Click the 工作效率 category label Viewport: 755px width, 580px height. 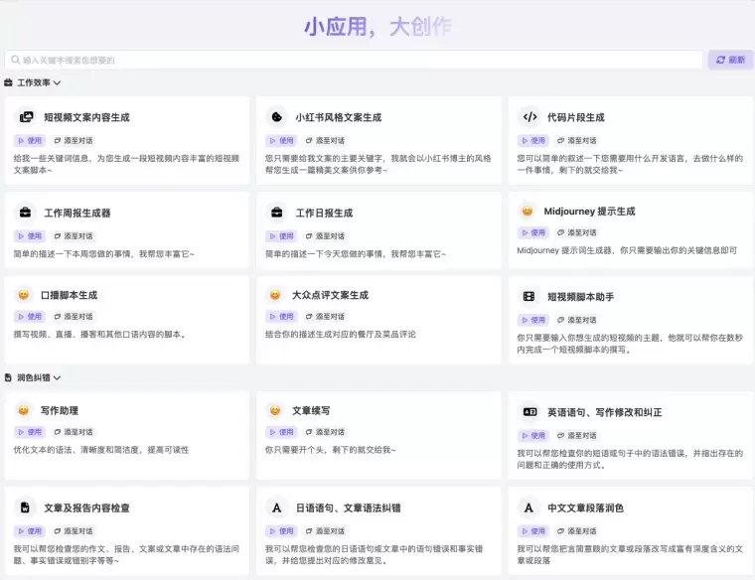[x=34, y=82]
